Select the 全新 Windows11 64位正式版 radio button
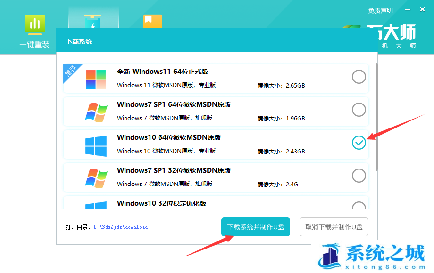 point(359,77)
